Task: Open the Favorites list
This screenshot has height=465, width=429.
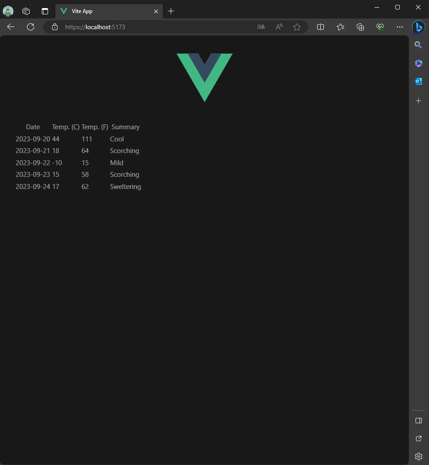Action: click(x=340, y=27)
